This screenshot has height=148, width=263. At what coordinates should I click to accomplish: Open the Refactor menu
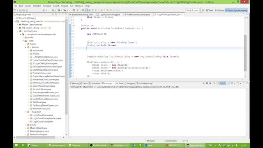[x=37, y=6]
